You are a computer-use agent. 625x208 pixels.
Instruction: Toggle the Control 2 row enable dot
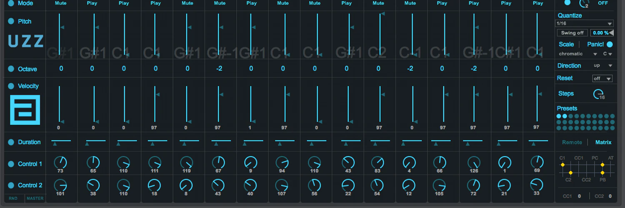pos(11,185)
